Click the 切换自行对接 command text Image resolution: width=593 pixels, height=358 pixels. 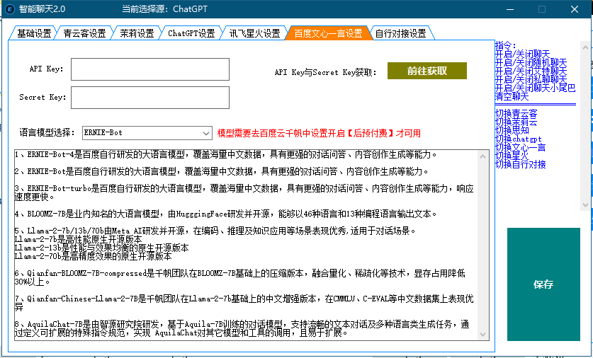coord(521,164)
